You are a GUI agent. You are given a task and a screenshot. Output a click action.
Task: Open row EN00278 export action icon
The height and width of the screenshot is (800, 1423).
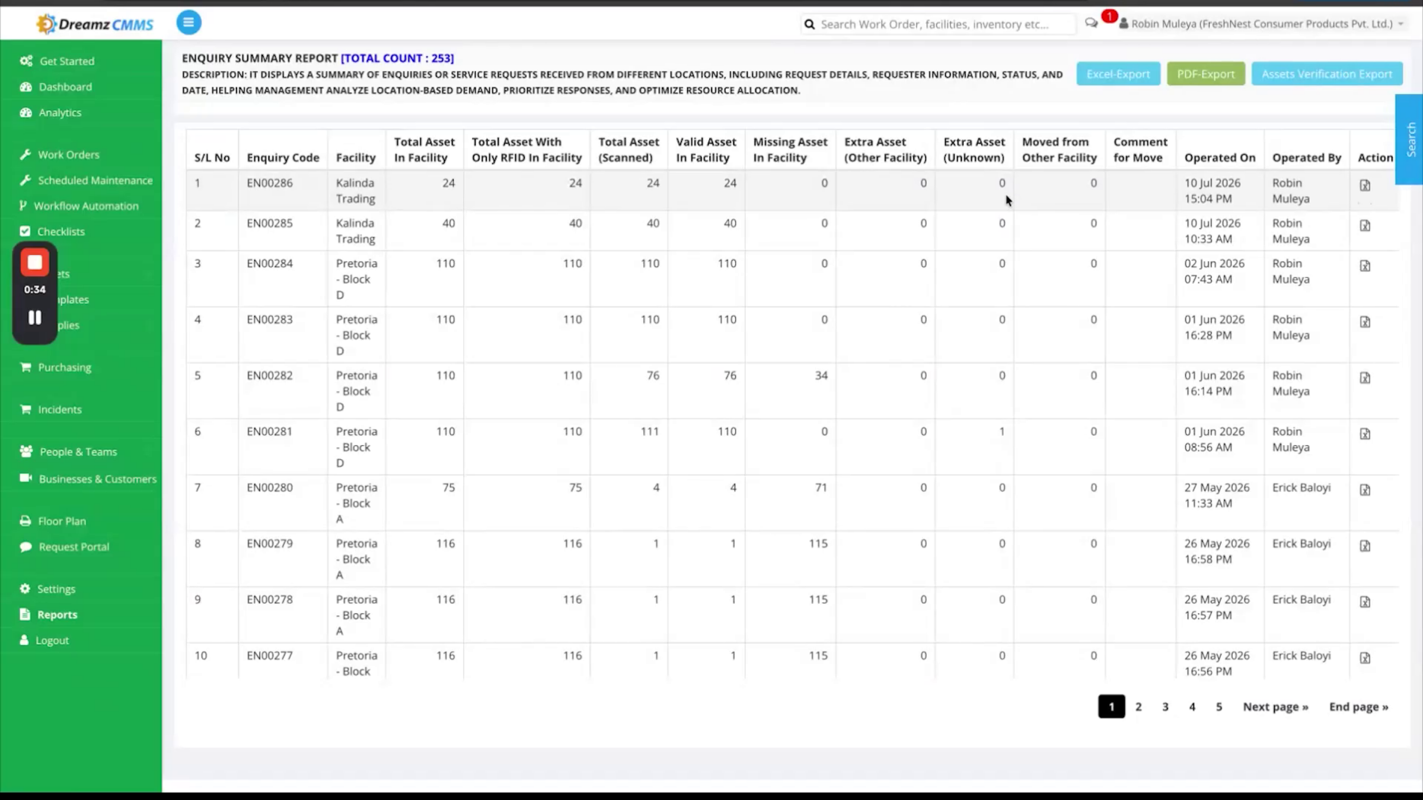[x=1365, y=602]
